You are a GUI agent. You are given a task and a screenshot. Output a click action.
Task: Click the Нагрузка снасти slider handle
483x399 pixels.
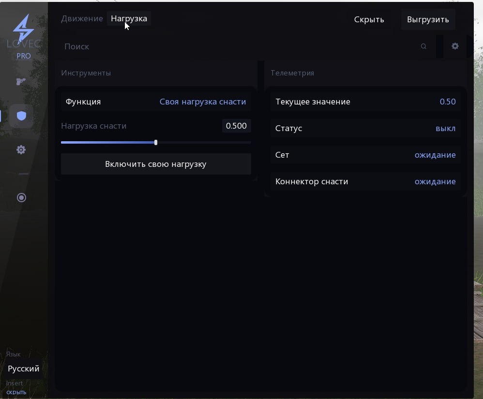coord(156,143)
